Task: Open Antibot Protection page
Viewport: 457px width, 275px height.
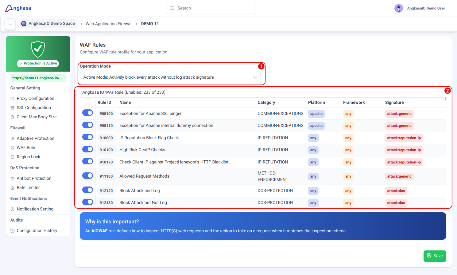Action: coord(34,178)
